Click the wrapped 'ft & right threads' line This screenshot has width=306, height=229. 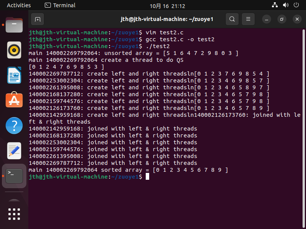60,122
